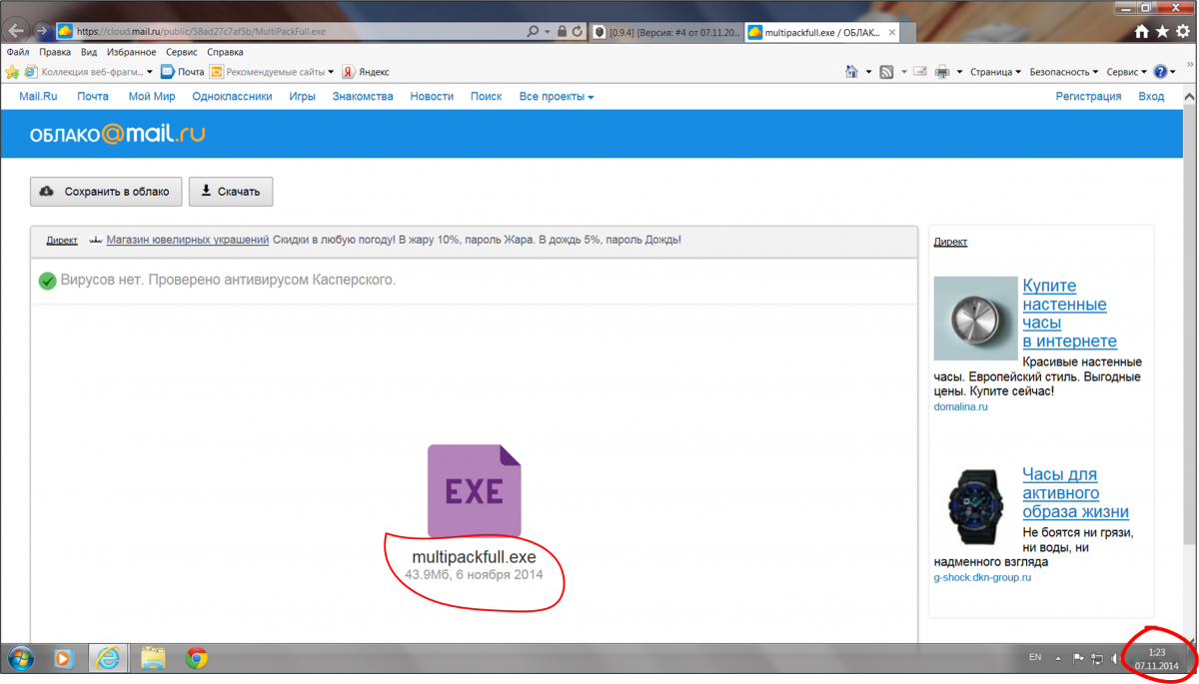Open the Справка menu
This screenshot has height=684, width=1199.
225,52
